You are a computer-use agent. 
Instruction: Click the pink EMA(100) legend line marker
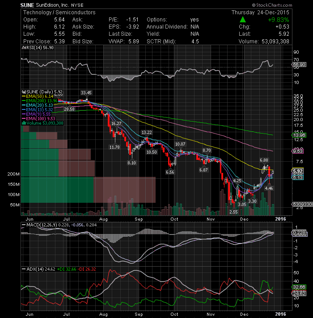coord(24,119)
